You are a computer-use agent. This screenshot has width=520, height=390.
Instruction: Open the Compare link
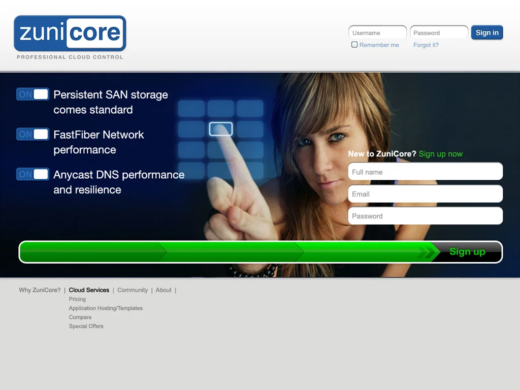[x=80, y=317]
